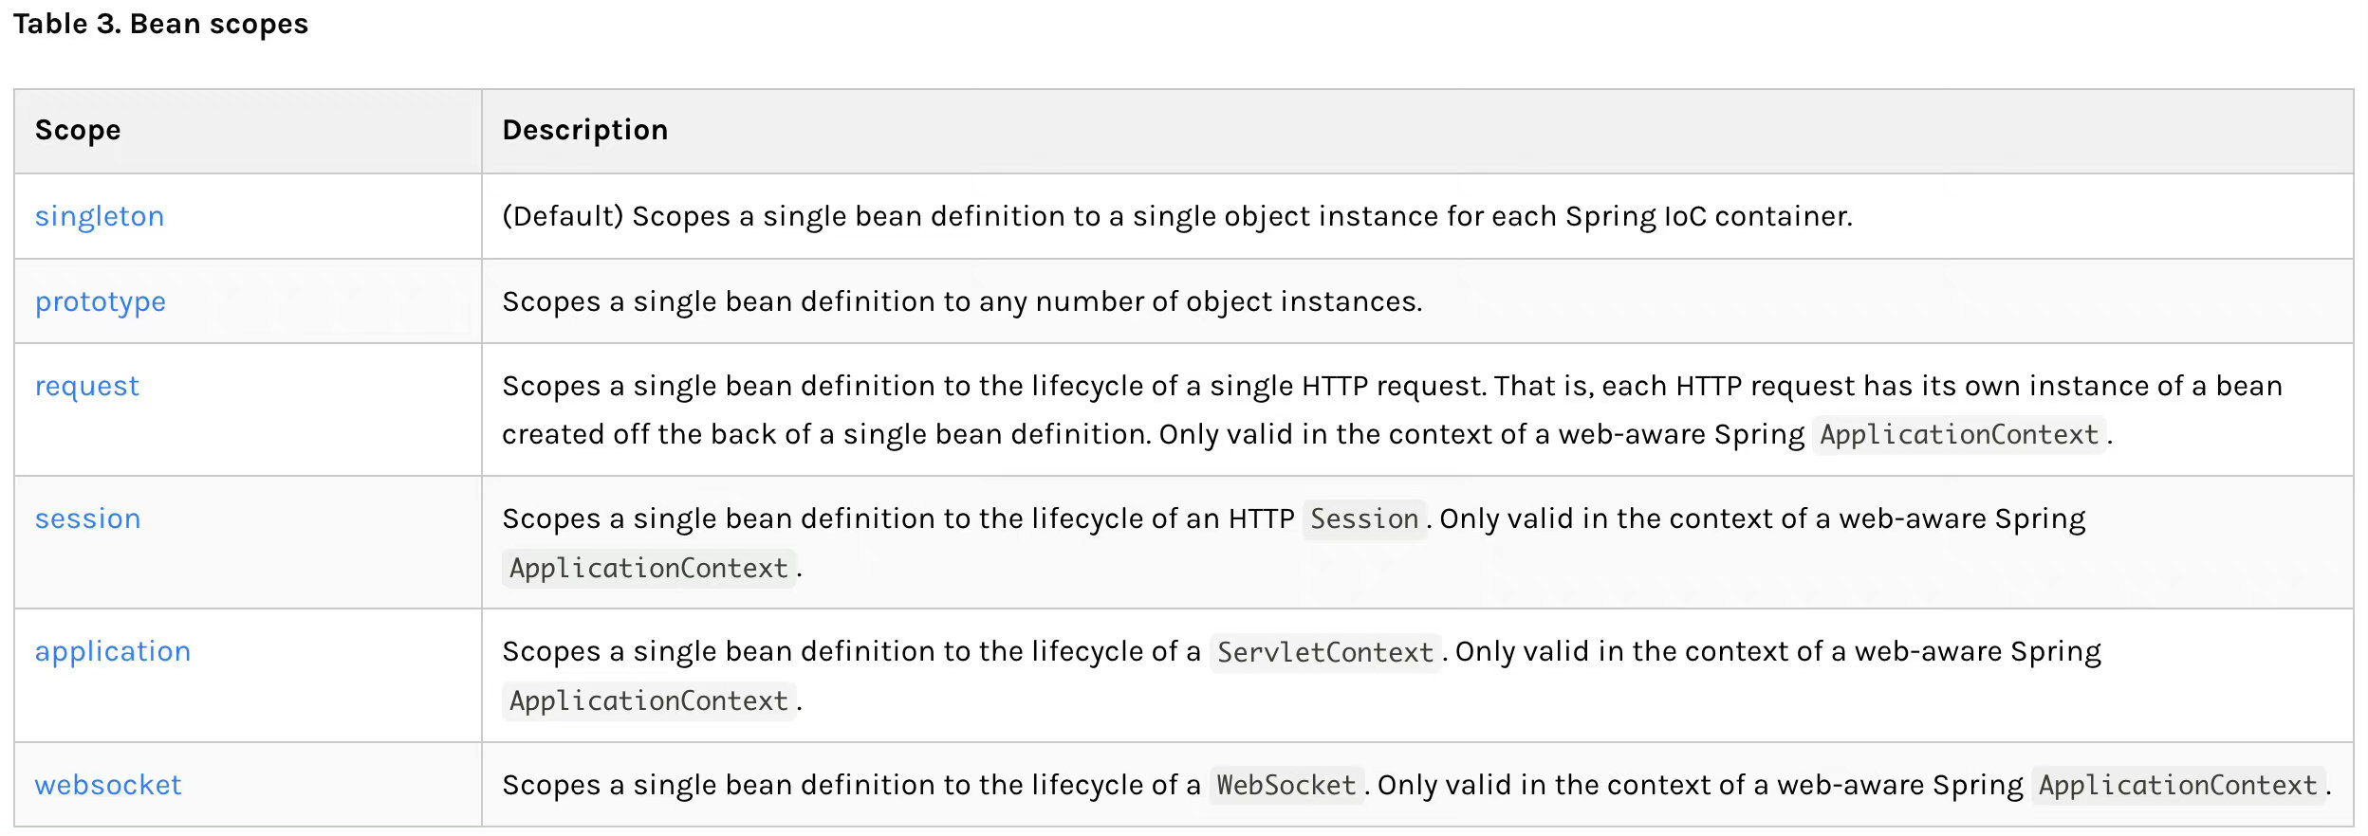Viewport: 2368px width, 836px height.
Task: Click the 'WebSocket' inline code term
Action: (x=1286, y=786)
